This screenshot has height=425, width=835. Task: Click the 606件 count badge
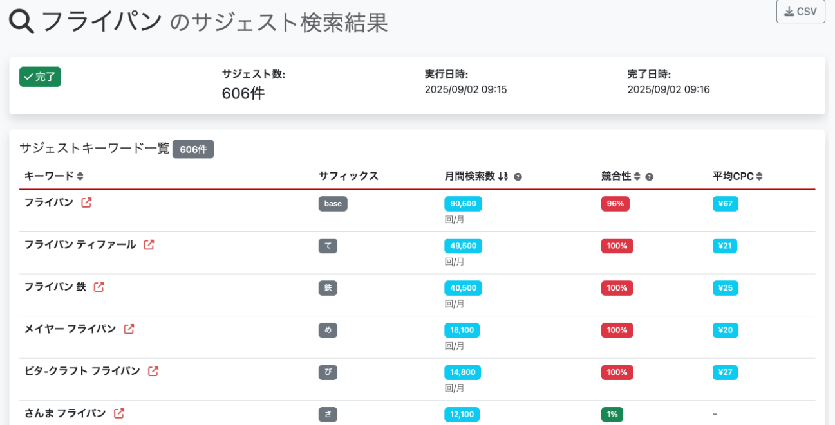point(193,149)
